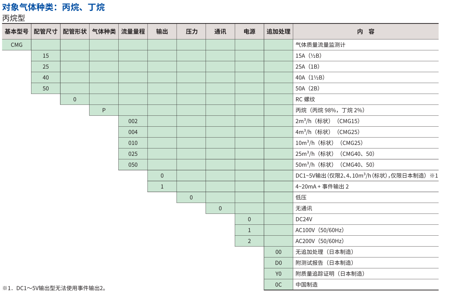Click the 基本型号 column header

coord(17,31)
